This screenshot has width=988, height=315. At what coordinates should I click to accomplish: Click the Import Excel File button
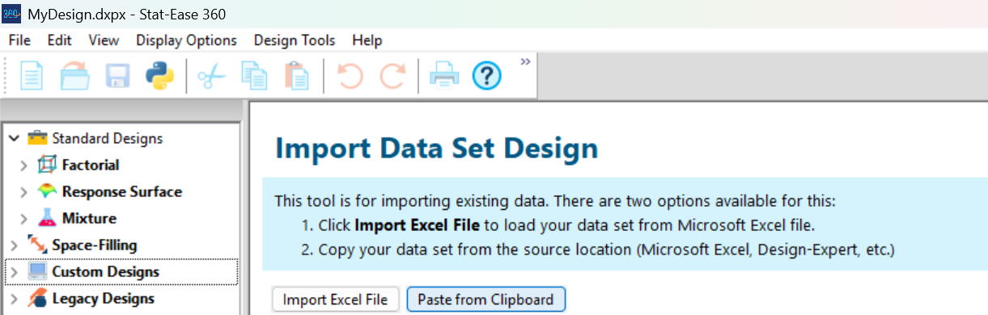coord(336,300)
